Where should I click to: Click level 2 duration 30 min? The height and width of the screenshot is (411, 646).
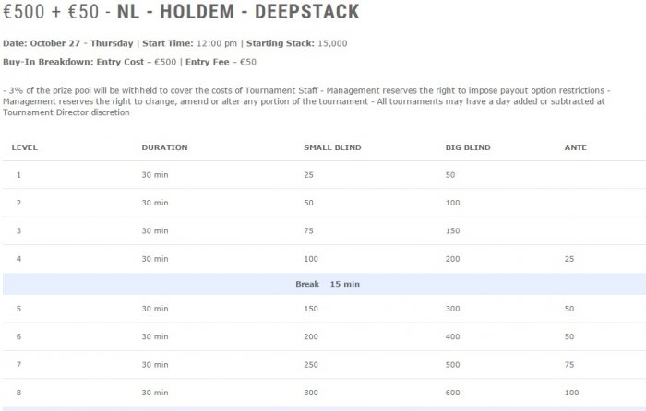coord(155,203)
